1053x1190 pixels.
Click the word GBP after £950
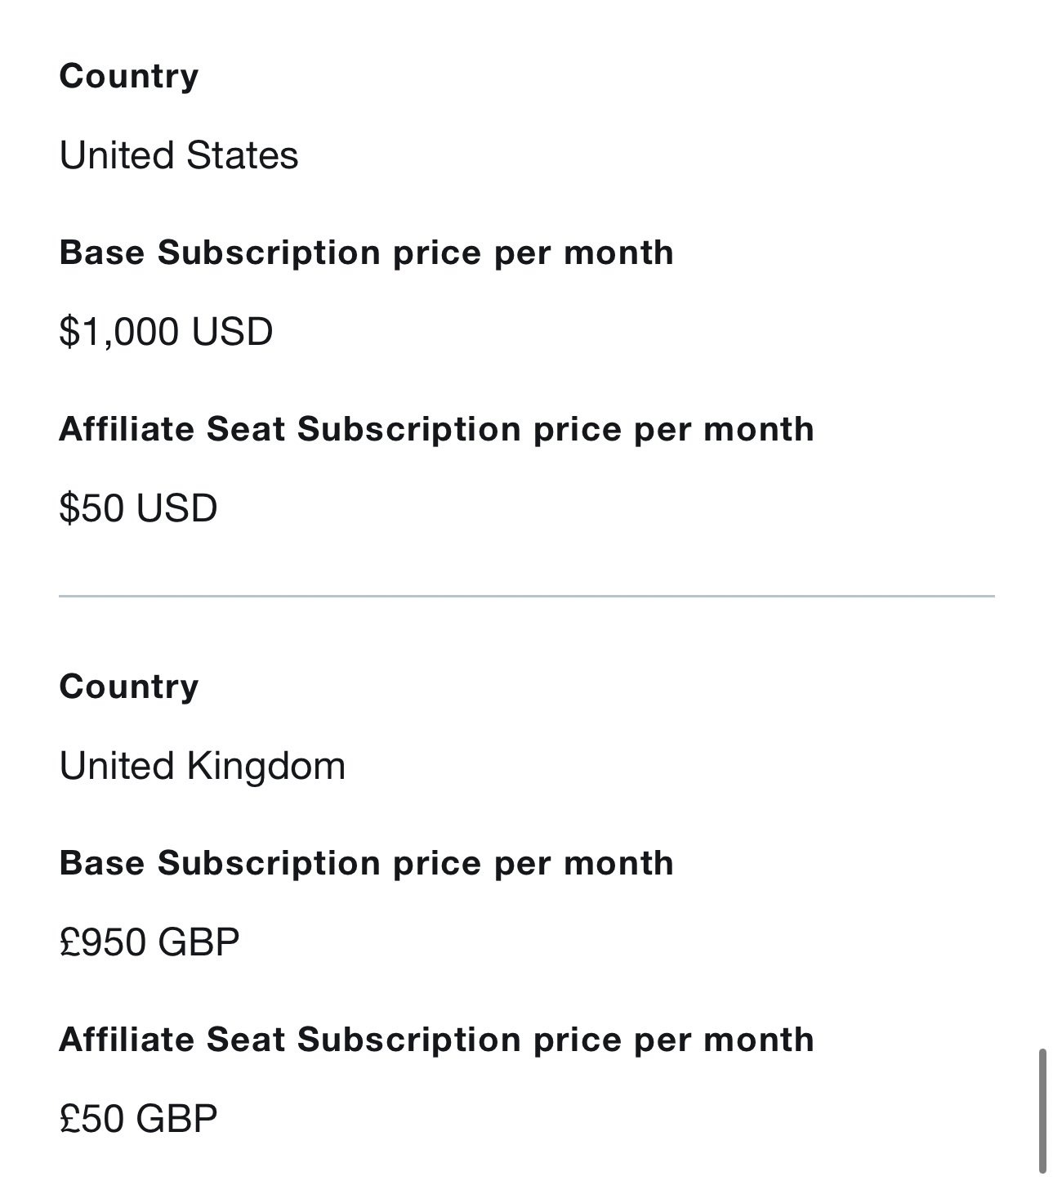click(x=199, y=942)
